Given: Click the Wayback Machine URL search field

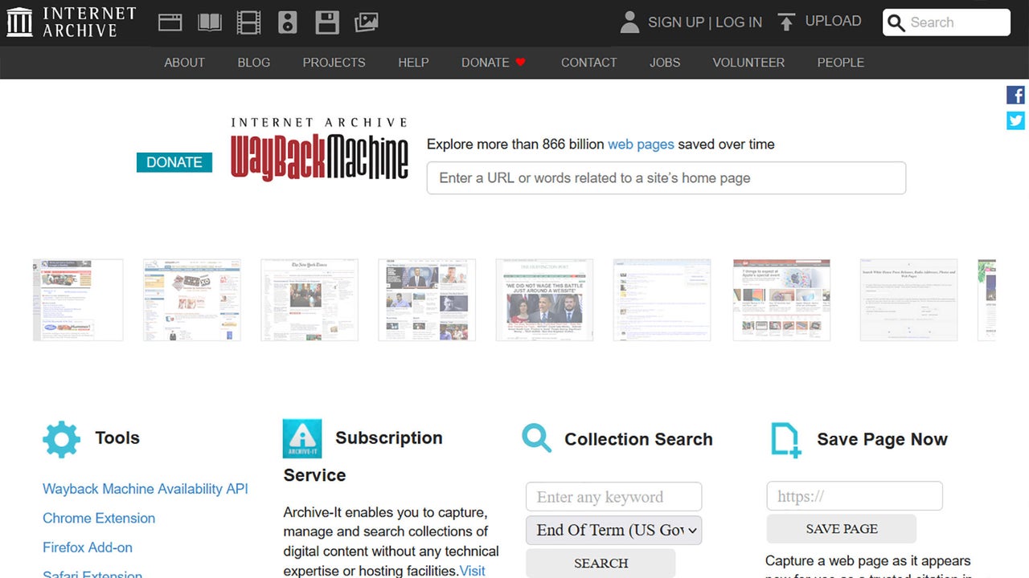Looking at the screenshot, I should pyautogui.click(x=666, y=177).
